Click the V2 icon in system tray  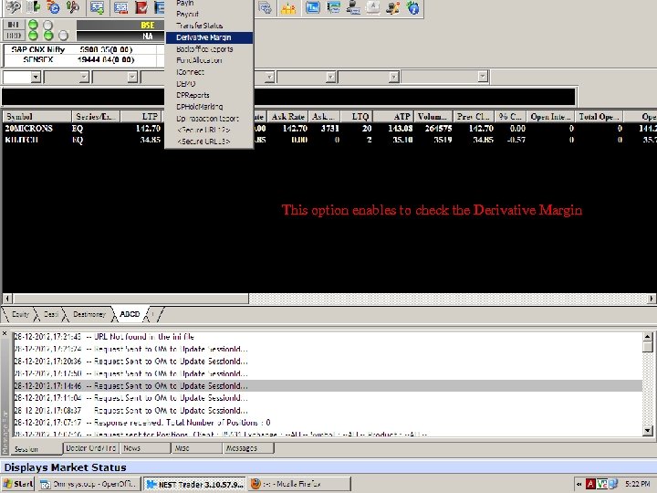point(602,484)
